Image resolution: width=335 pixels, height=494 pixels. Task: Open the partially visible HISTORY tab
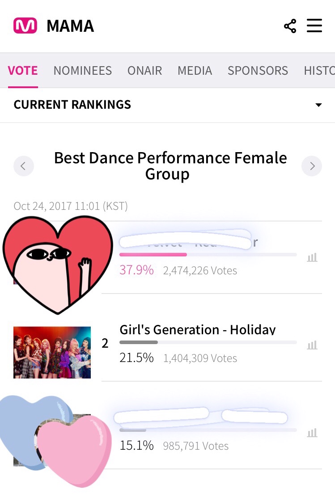319,71
